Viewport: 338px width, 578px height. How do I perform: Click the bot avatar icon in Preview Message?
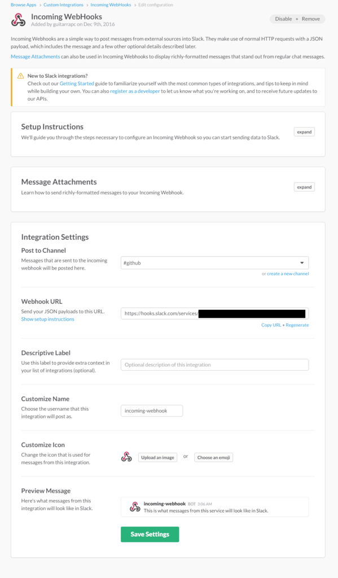[x=135, y=507]
